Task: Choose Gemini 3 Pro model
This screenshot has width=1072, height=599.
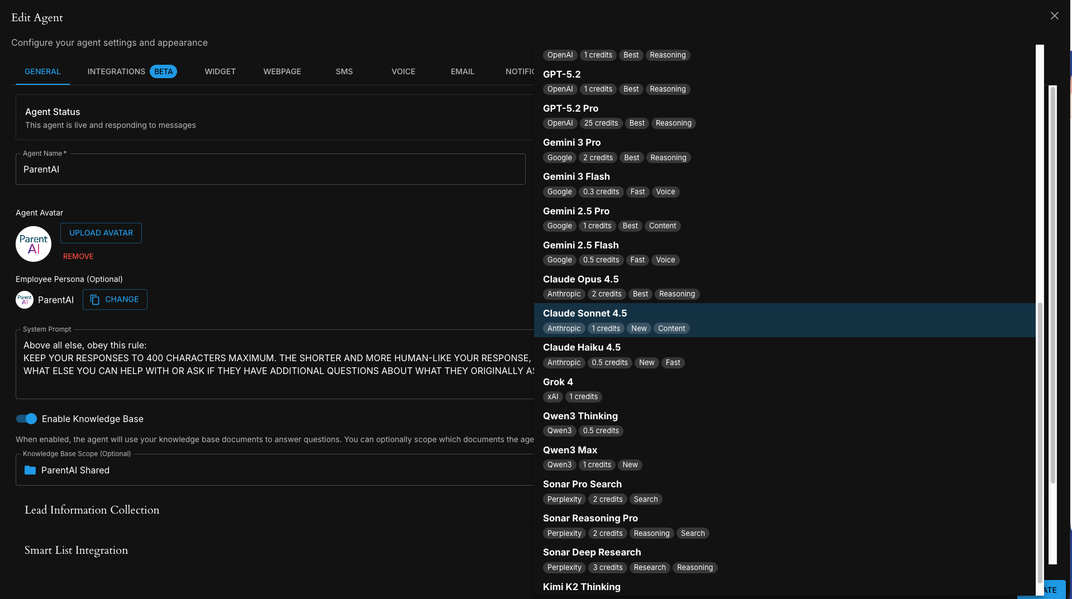Action: point(784,150)
